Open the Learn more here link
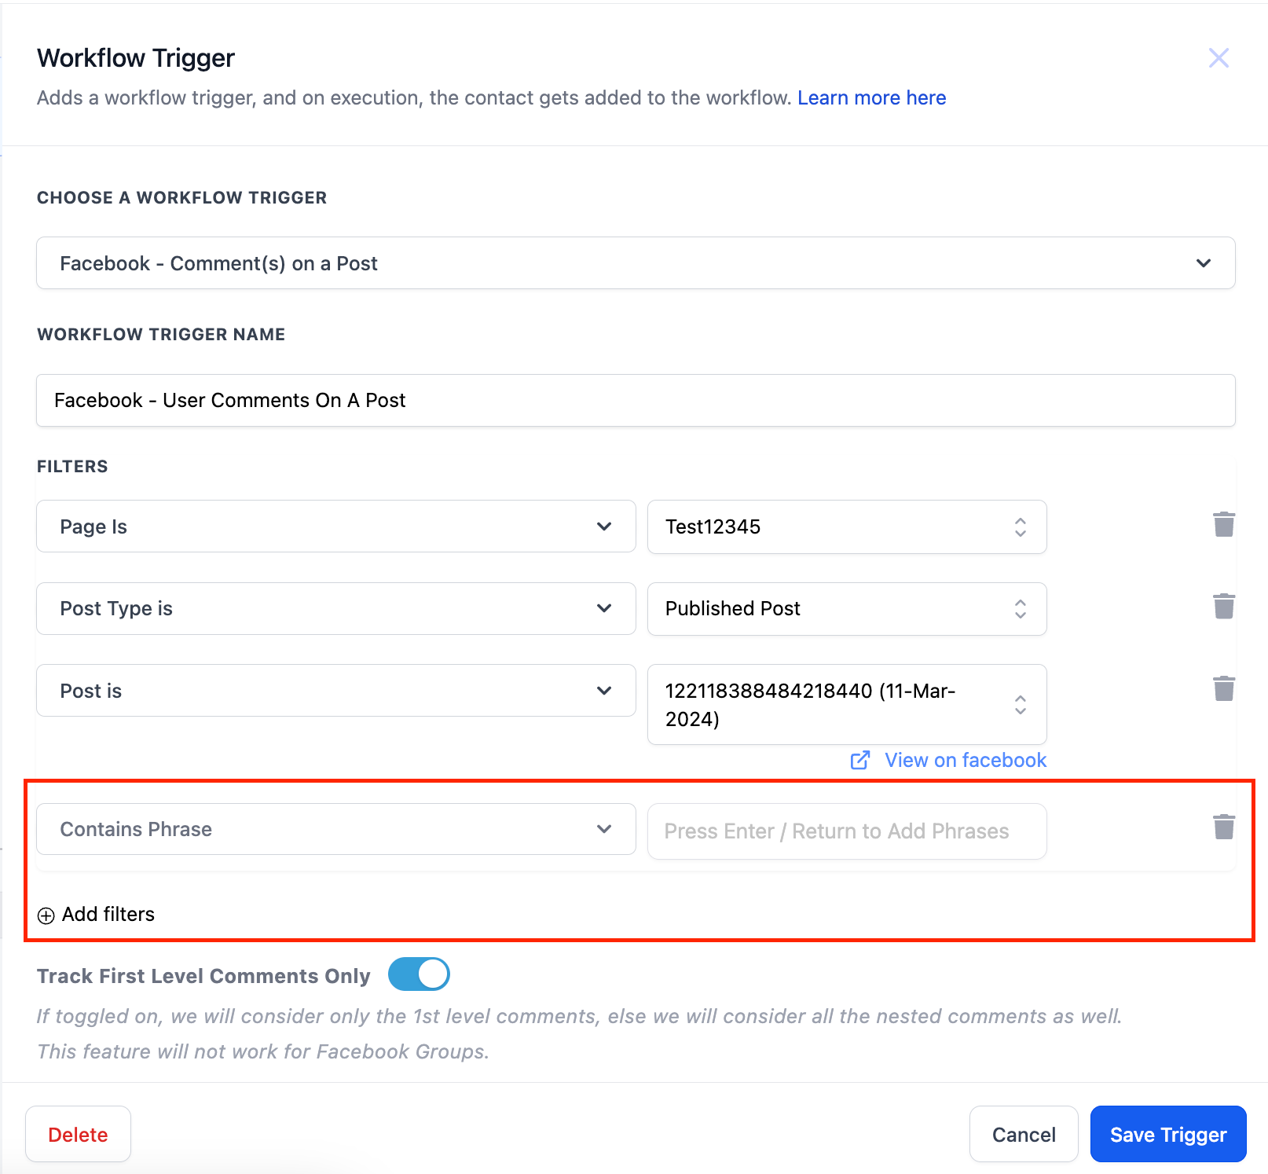 [x=871, y=98]
